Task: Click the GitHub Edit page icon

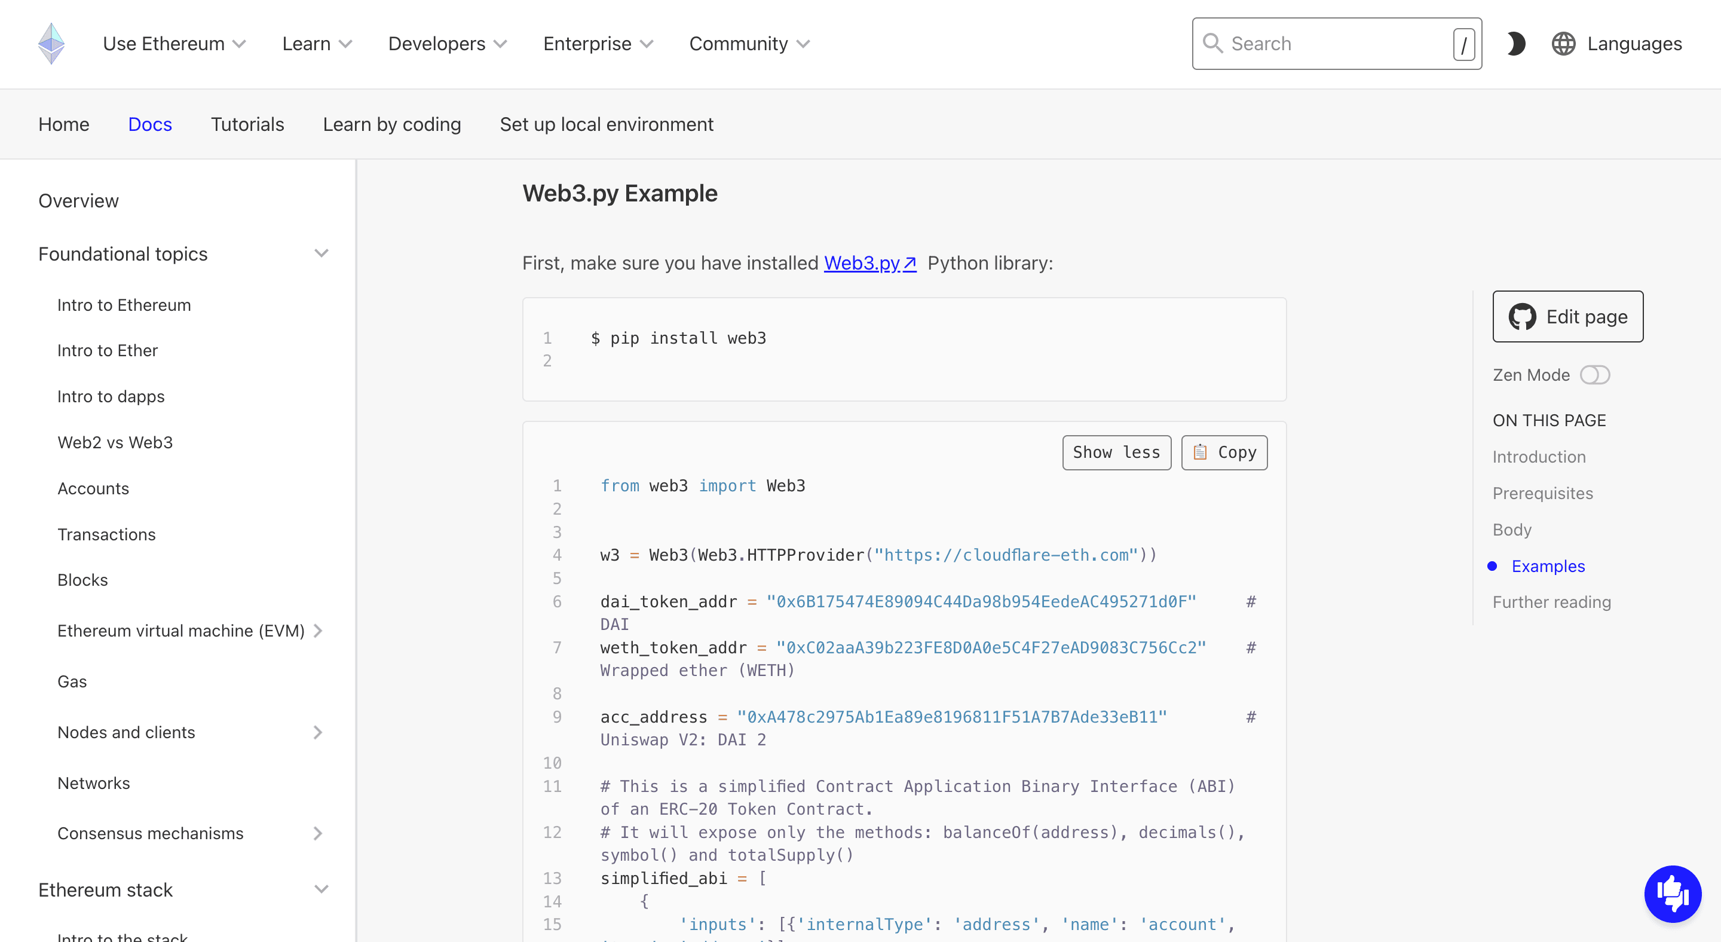Action: pyautogui.click(x=1524, y=317)
